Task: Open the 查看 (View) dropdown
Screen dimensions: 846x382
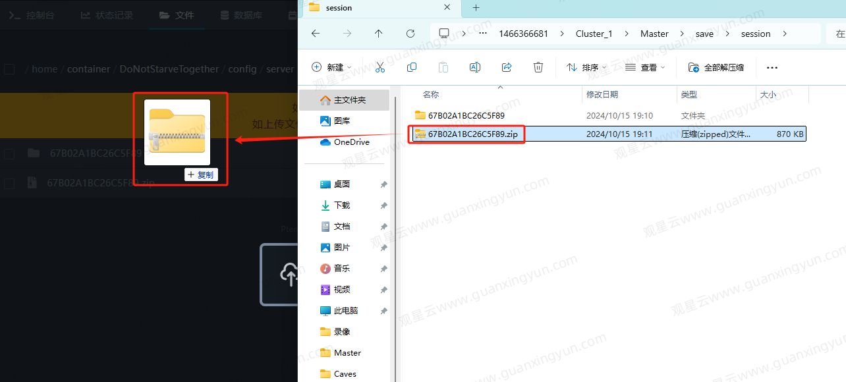Action: (x=645, y=67)
